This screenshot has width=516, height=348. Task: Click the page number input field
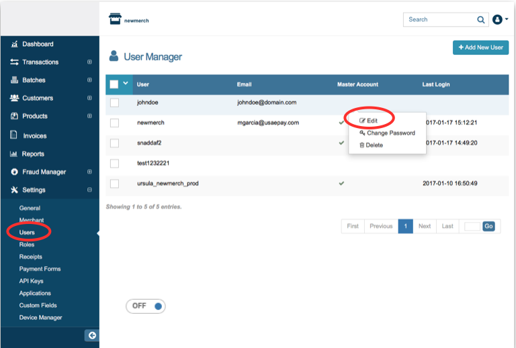tap(472, 227)
